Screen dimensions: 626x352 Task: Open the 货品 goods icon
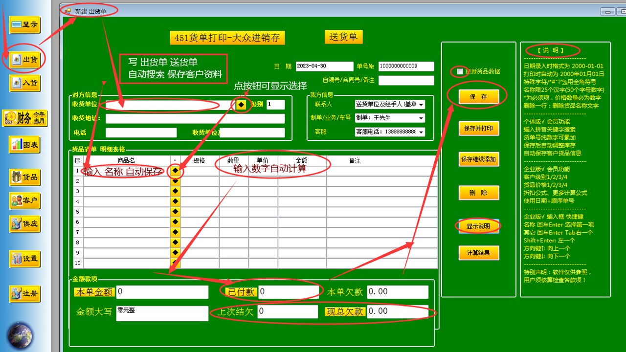point(24,177)
